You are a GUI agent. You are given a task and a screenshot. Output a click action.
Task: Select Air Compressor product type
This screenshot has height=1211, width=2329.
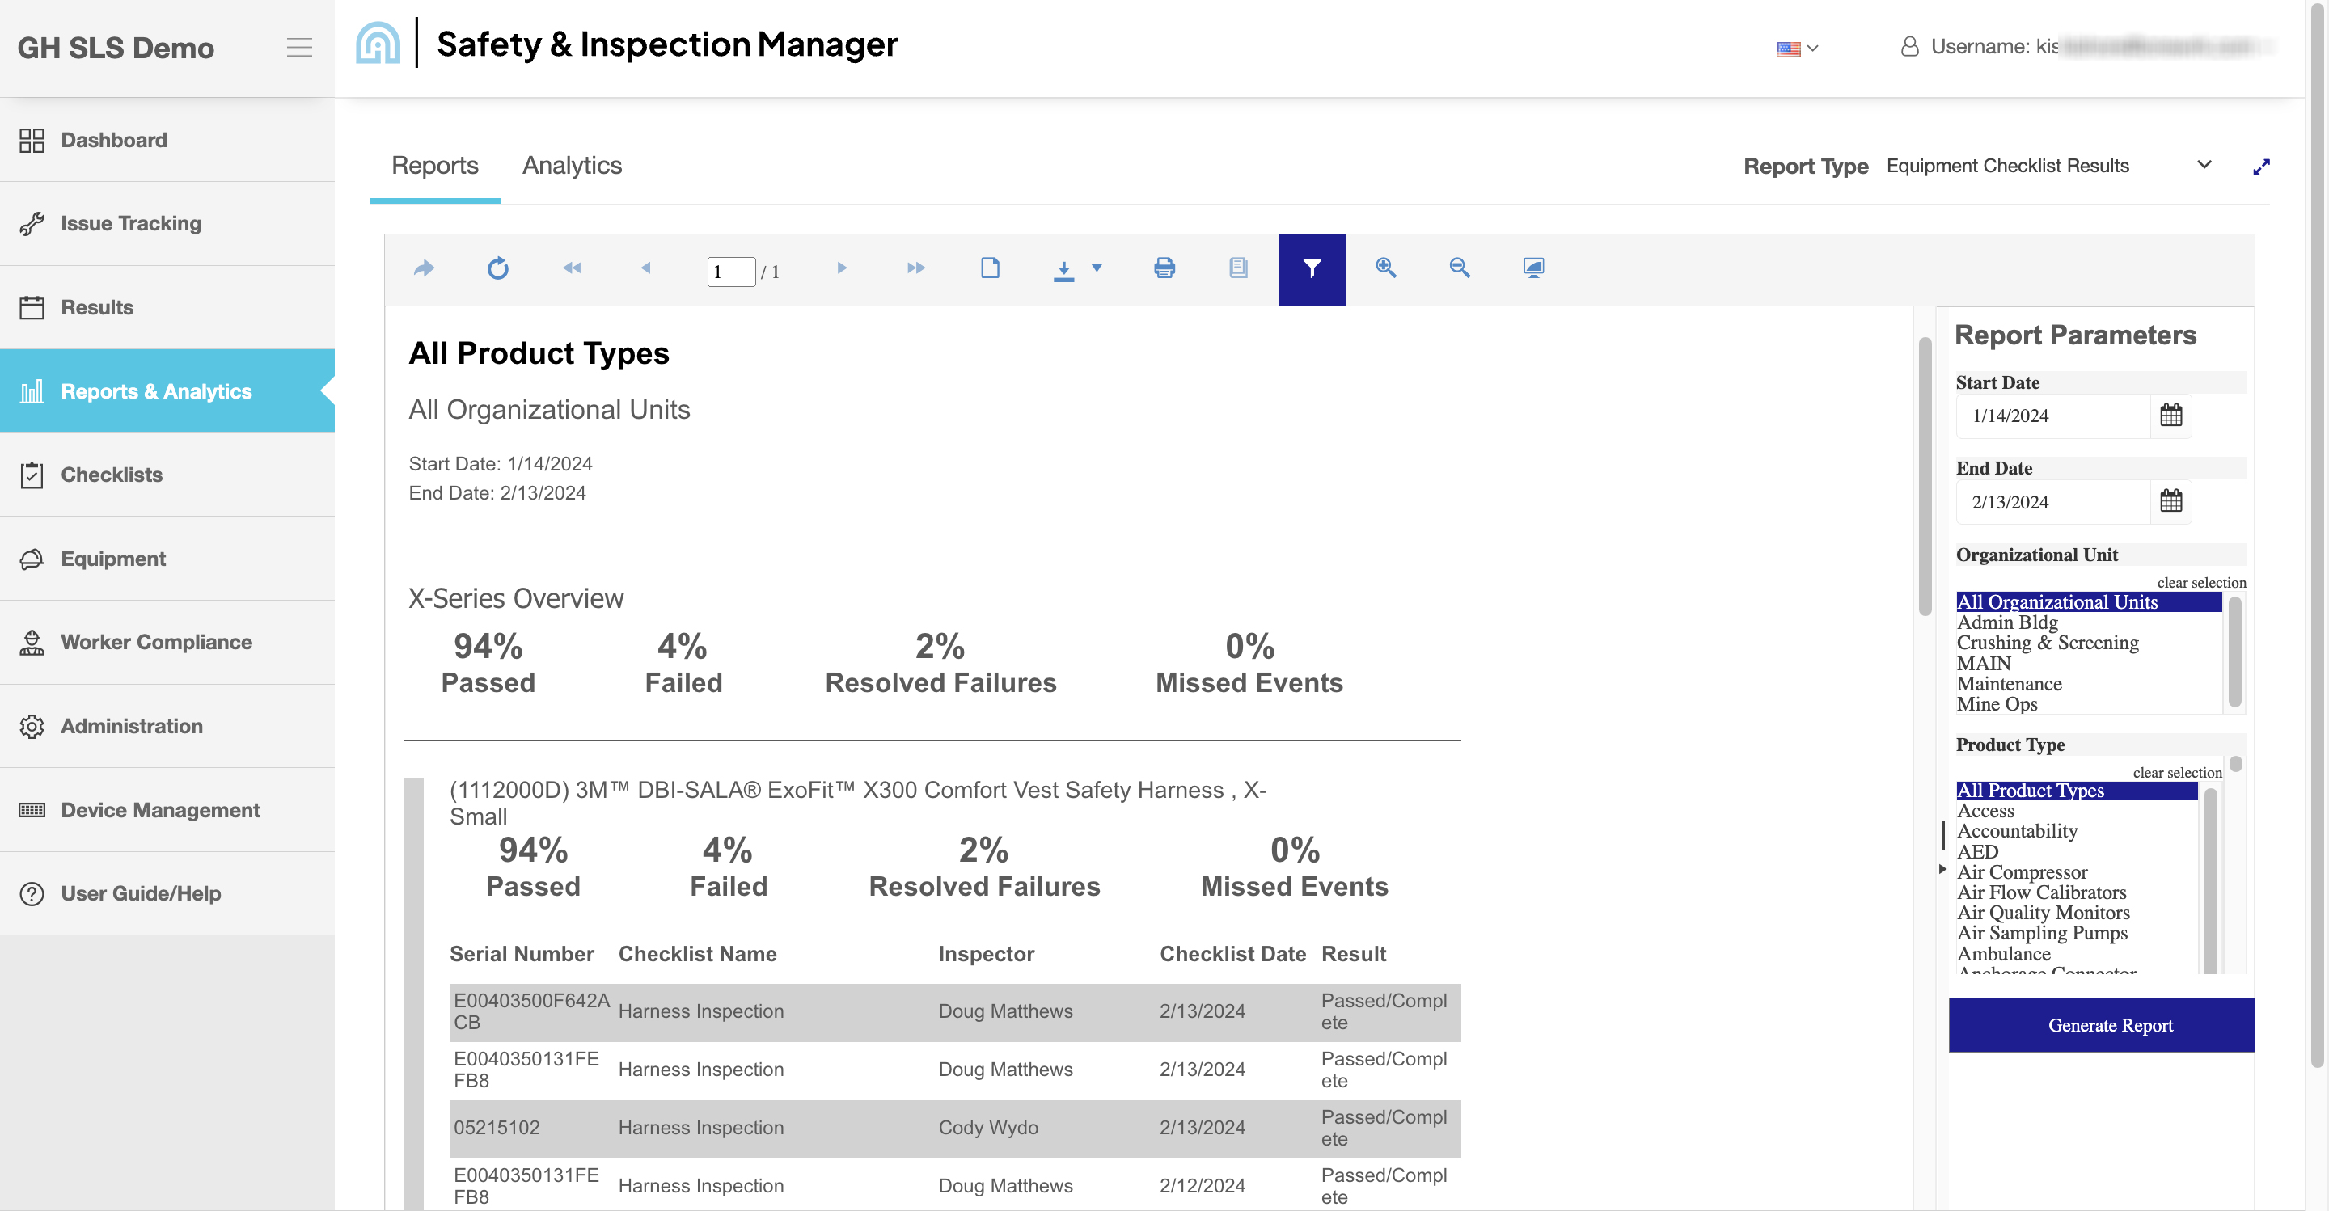point(2022,872)
